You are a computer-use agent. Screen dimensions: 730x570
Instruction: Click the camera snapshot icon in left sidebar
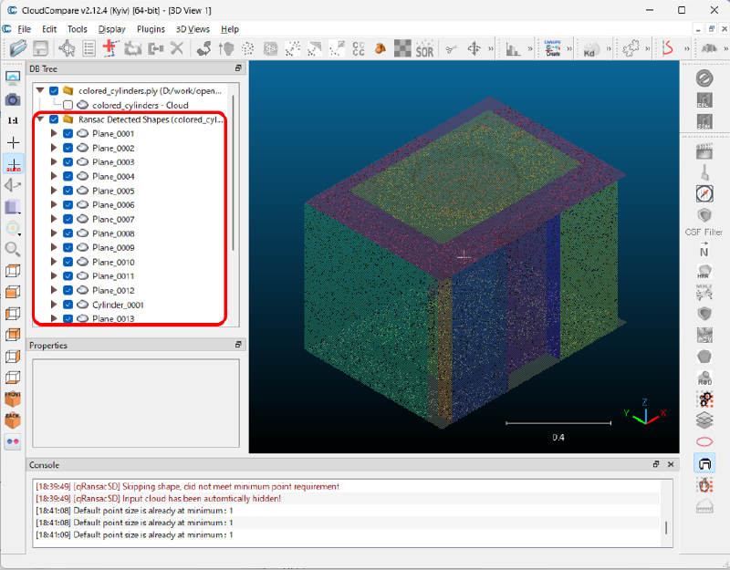click(x=13, y=99)
